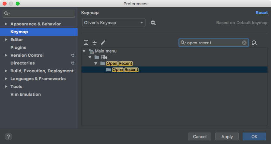Click the pencil edit shortcut icon
The height and width of the screenshot is (144, 271).
pyautogui.click(x=103, y=43)
